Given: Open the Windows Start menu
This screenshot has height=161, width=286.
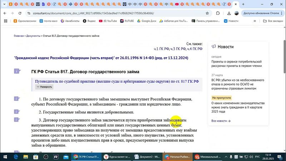Looking at the screenshot, I should [5, 157].
